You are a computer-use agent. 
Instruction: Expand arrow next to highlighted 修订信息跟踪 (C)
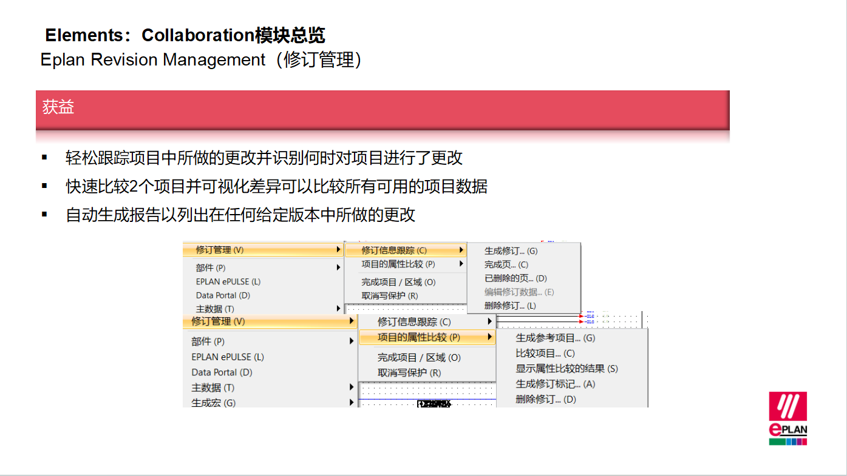[x=461, y=250]
